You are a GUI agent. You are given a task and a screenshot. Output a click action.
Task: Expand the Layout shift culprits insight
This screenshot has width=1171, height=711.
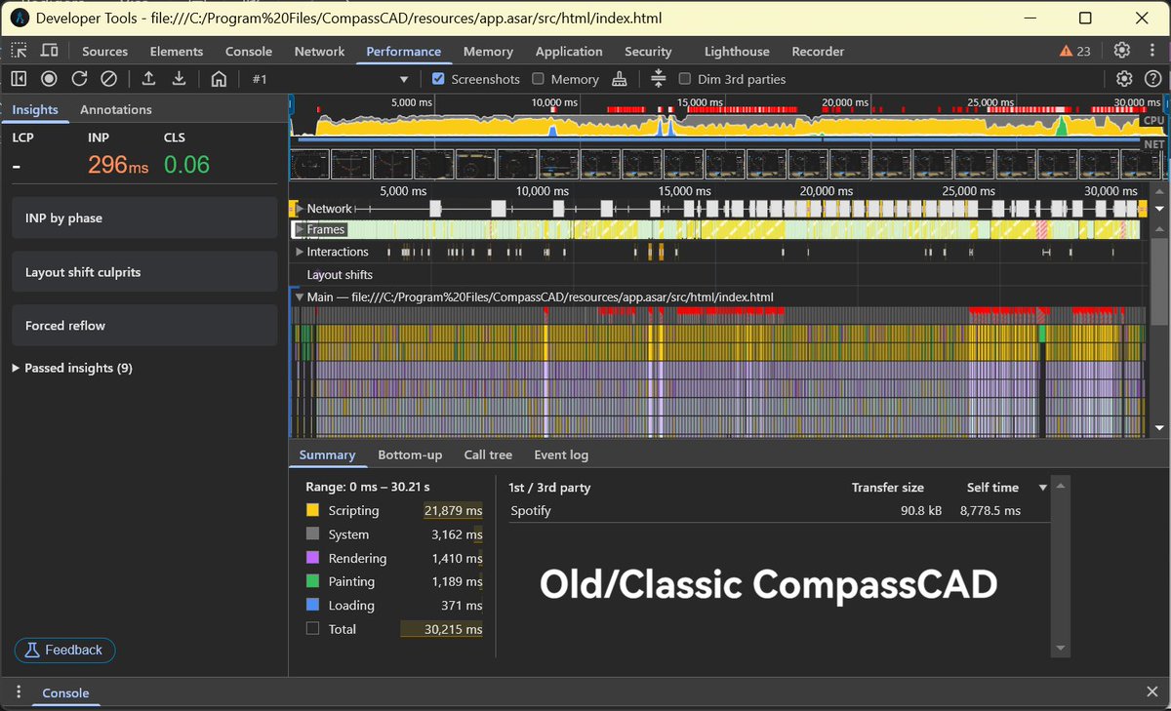tap(144, 272)
